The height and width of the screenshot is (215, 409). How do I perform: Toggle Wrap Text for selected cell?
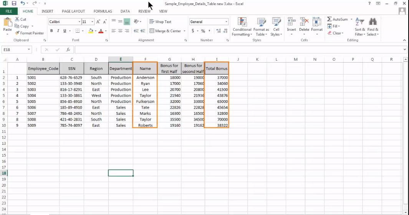point(161,22)
